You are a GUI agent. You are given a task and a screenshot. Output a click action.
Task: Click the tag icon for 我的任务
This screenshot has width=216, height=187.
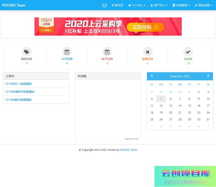(x=26, y=52)
